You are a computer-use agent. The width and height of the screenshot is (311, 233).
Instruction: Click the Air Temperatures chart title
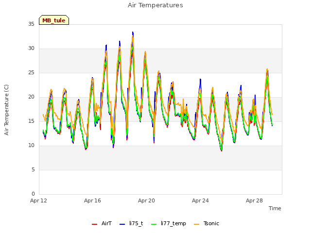click(155, 5)
